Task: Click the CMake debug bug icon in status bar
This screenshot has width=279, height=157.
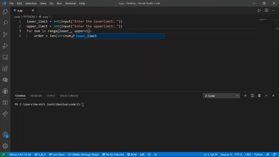Action: pos(149,154)
